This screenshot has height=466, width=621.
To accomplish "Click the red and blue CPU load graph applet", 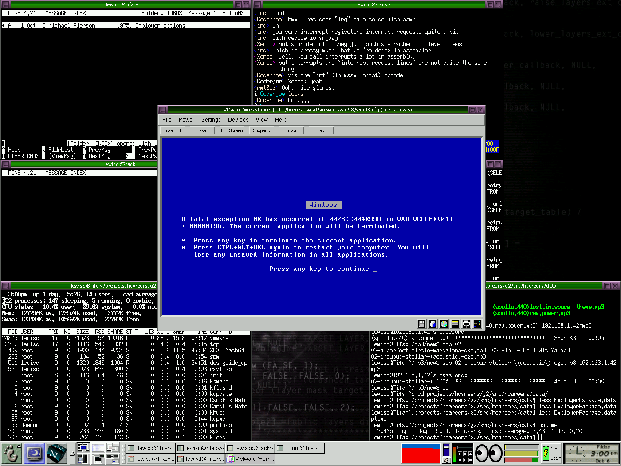I will (x=421, y=454).
